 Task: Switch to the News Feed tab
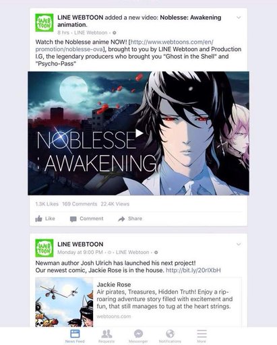(x=75, y=336)
